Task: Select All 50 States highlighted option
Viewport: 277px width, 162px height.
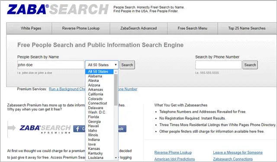Action: (100, 71)
